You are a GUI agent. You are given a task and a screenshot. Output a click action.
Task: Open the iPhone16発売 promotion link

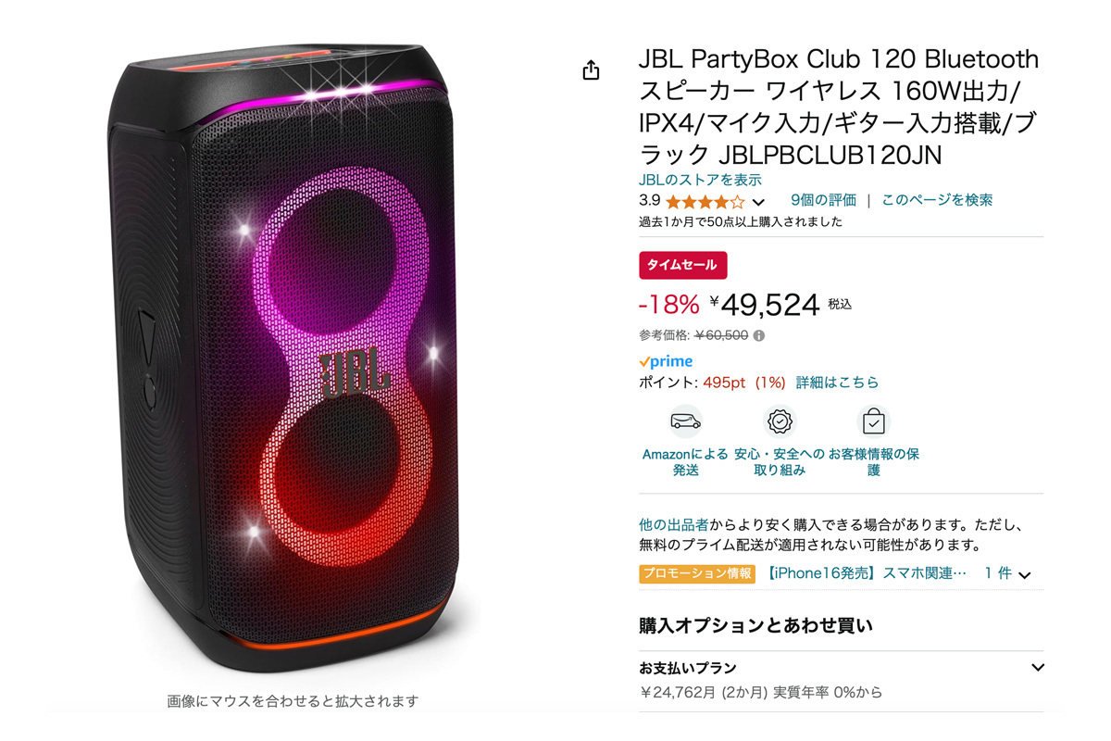[x=867, y=573]
